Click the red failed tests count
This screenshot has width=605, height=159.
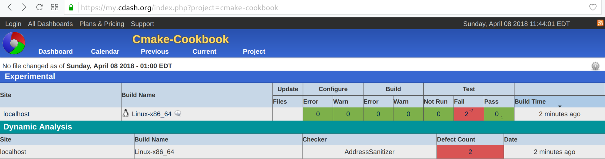coord(466,114)
